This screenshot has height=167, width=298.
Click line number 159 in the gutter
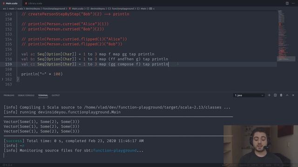pos(8,64)
